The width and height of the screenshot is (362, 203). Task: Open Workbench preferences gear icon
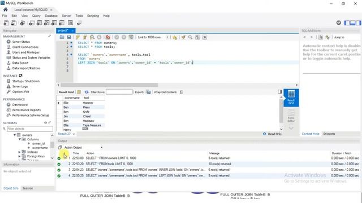click(339, 23)
